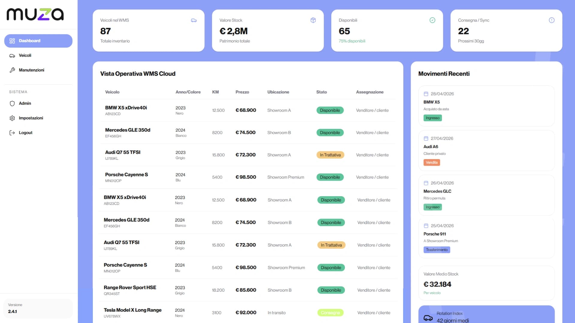Open the Porsche 911 recent movement
The image size is (575, 323).
coord(486,238)
